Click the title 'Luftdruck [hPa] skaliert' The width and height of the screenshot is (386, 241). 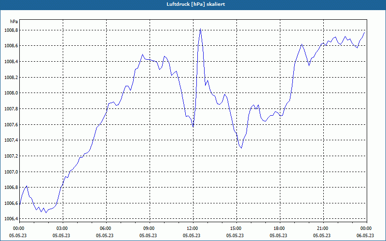195,4
